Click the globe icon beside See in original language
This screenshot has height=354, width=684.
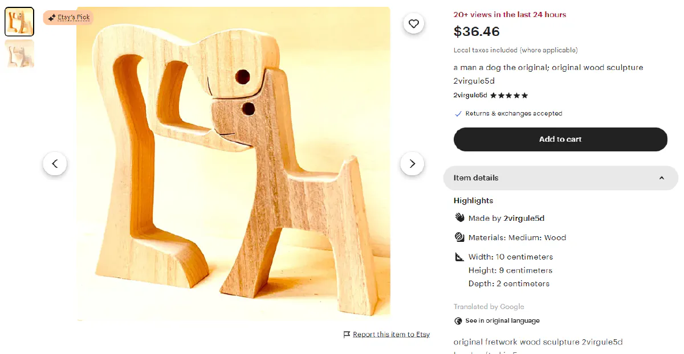pos(458,320)
